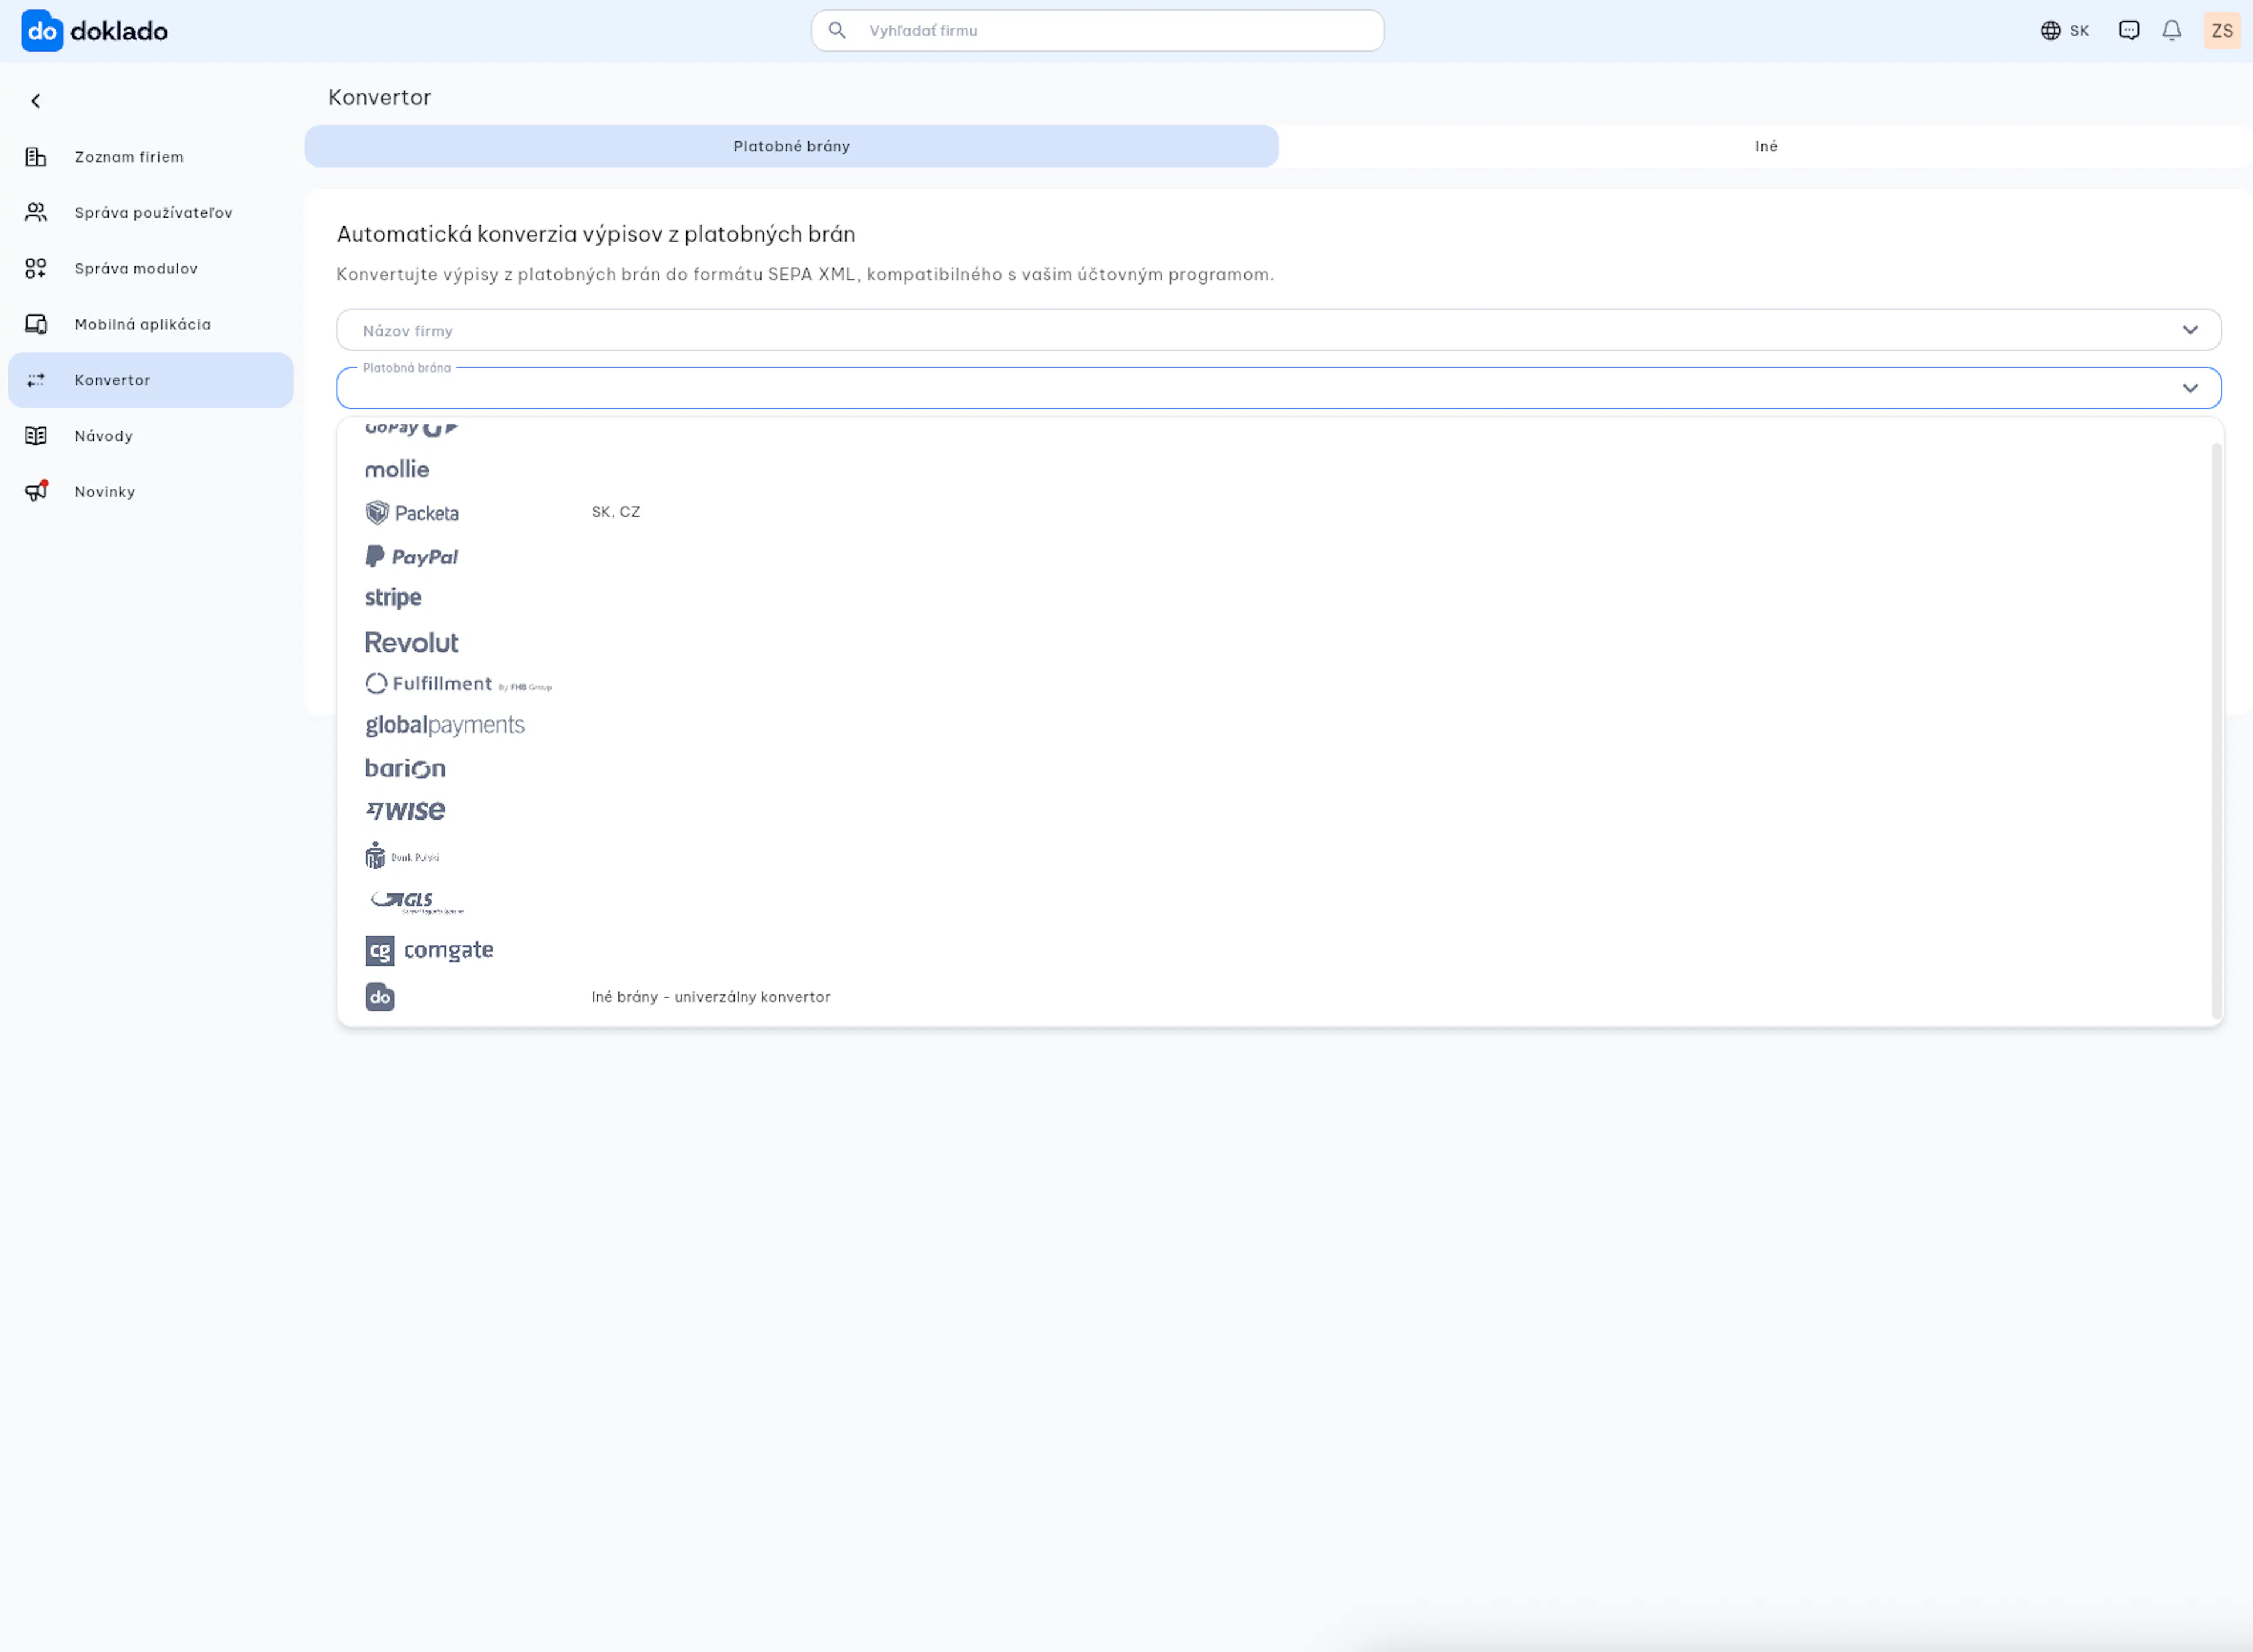The width and height of the screenshot is (2253, 1652).
Task: Select Wise from the gateway list
Action: tap(405, 811)
